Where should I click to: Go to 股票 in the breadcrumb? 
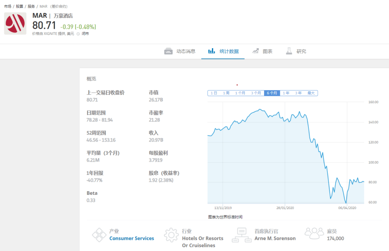(x=20, y=6)
